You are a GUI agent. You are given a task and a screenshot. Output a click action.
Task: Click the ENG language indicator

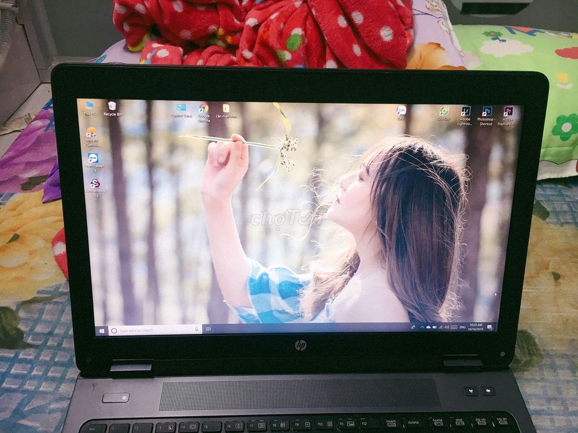click(x=462, y=327)
